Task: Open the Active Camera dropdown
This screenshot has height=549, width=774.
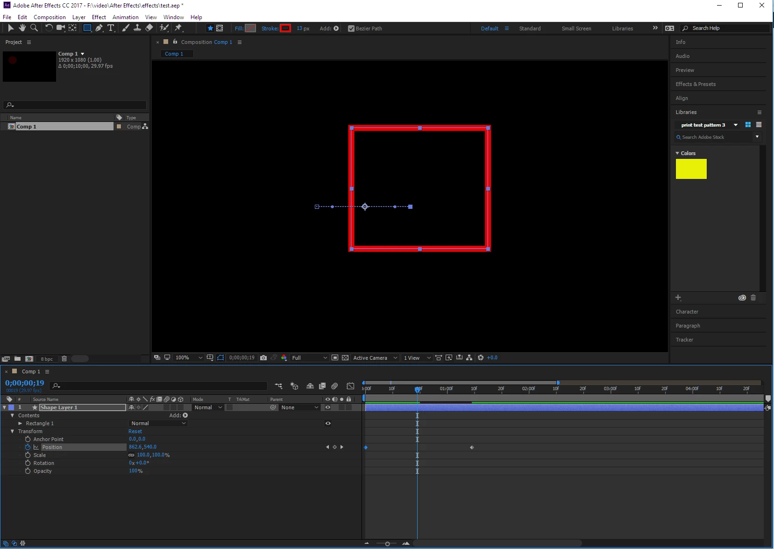Action: (375, 358)
